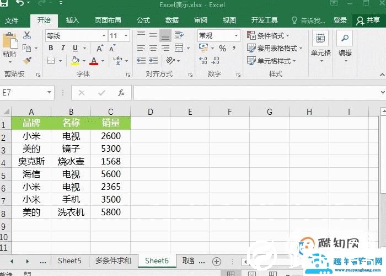
Task: Apply comma style
Action: (234, 47)
